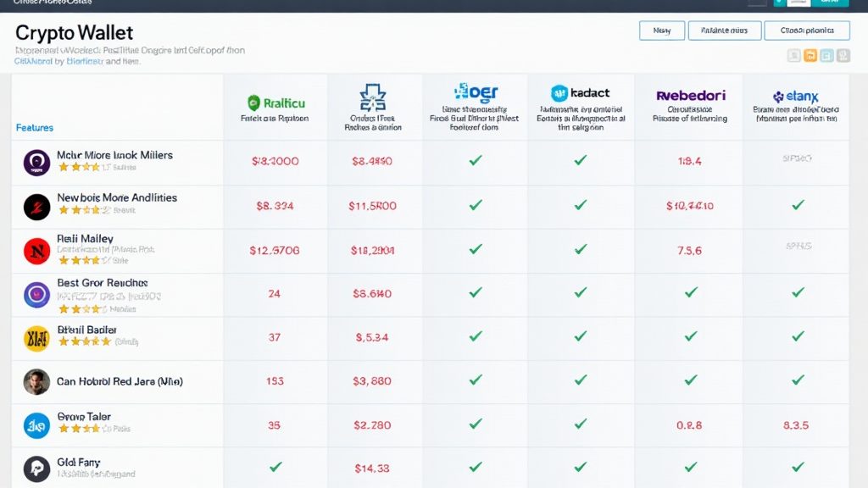The height and width of the screenshot is (488, 868).
Task: Click the purple avatar icon of Mclur Miore row
Action: pos(36,163)
